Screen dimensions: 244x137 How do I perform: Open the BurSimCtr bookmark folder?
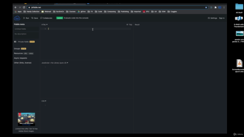[x=58, y=11]
